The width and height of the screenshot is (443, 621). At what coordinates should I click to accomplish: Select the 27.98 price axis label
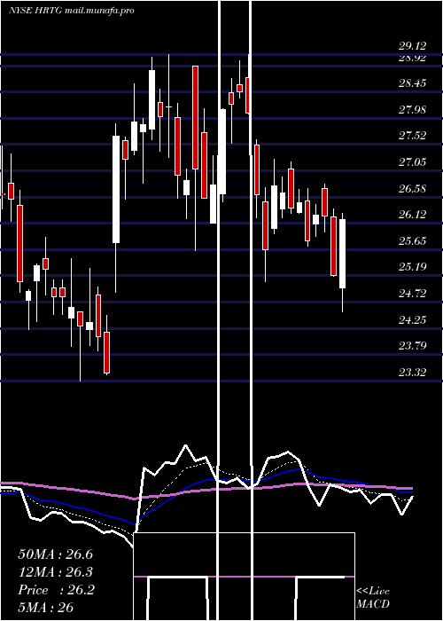point(413,110)
